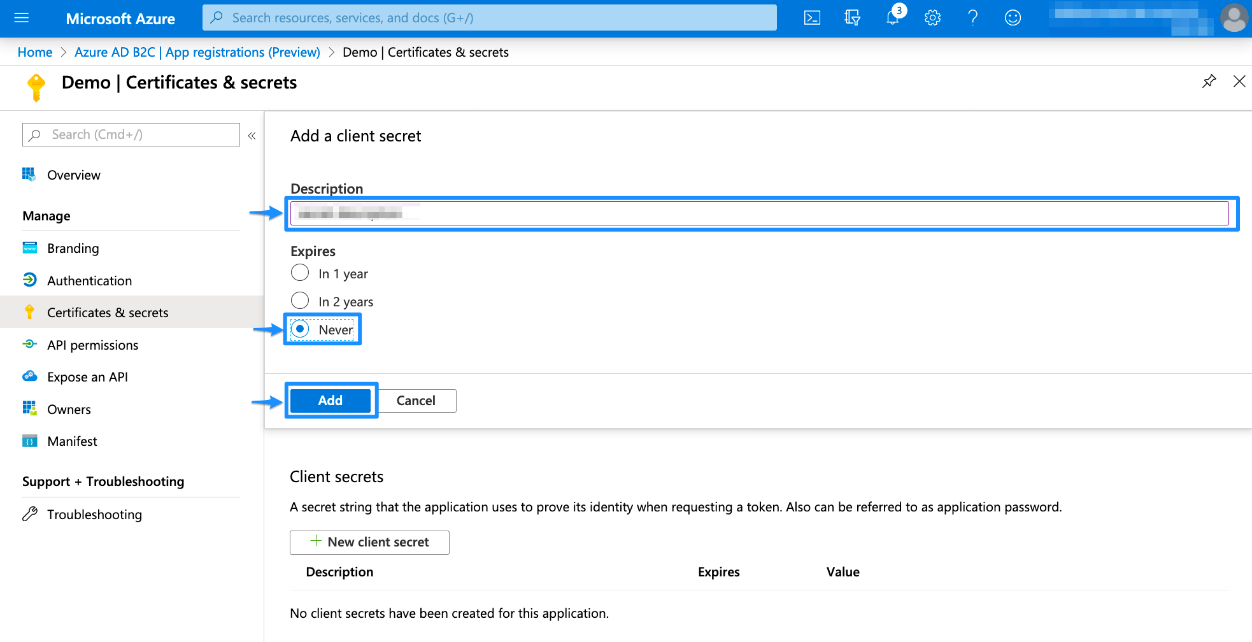Click Add to create the client secret
1252x642 pixels.
click(x=331, y=400)
